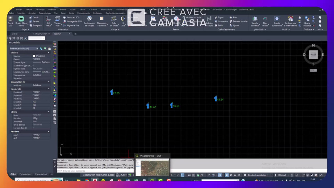
Task: Switch to the Début document tab
Action: [x=15, y=34]
